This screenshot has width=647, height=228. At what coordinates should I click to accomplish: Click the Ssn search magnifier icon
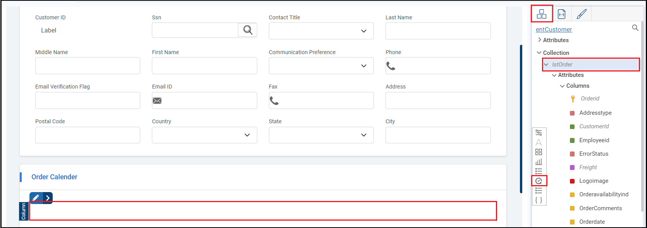(x=248, y=30)
